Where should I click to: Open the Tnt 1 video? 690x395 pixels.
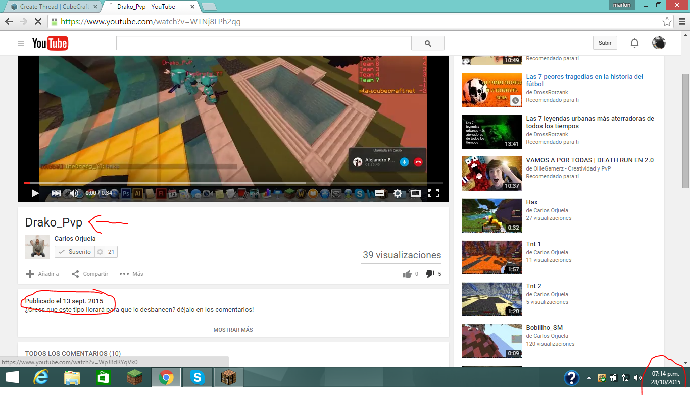coord(533,244)
